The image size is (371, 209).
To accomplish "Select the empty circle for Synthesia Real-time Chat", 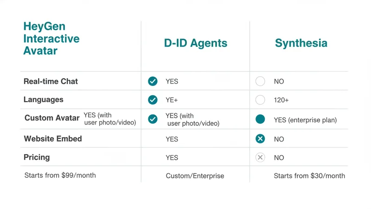I will [x=260, y=81].
